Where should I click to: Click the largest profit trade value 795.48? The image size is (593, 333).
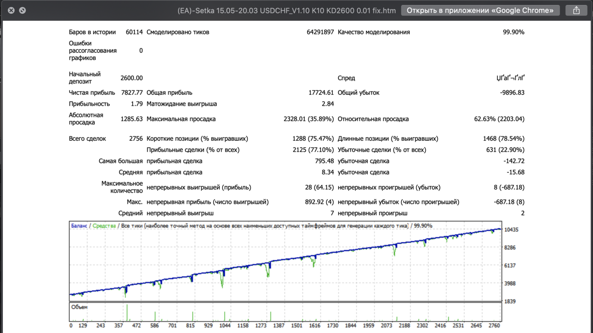click(325, 161)
